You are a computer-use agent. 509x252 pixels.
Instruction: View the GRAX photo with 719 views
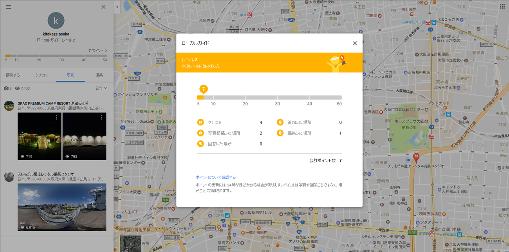tap(40, 136)
